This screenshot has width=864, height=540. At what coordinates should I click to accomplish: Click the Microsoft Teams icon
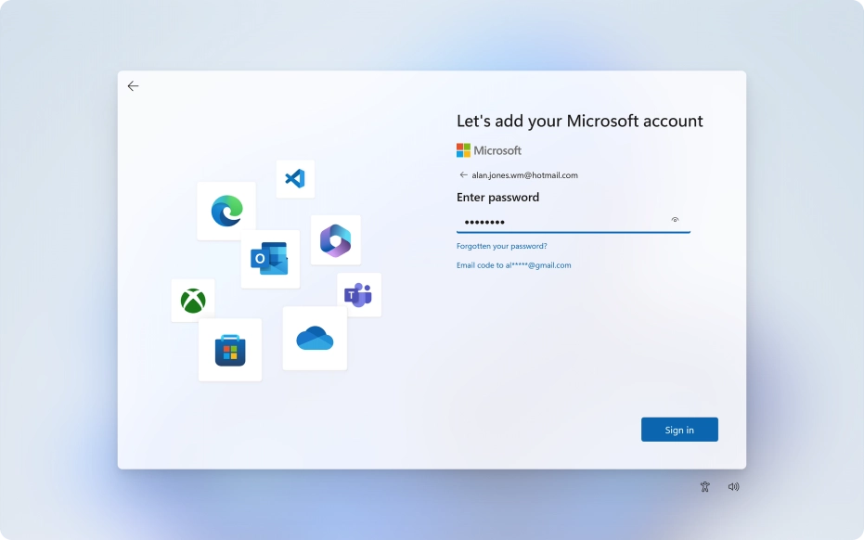357,294
